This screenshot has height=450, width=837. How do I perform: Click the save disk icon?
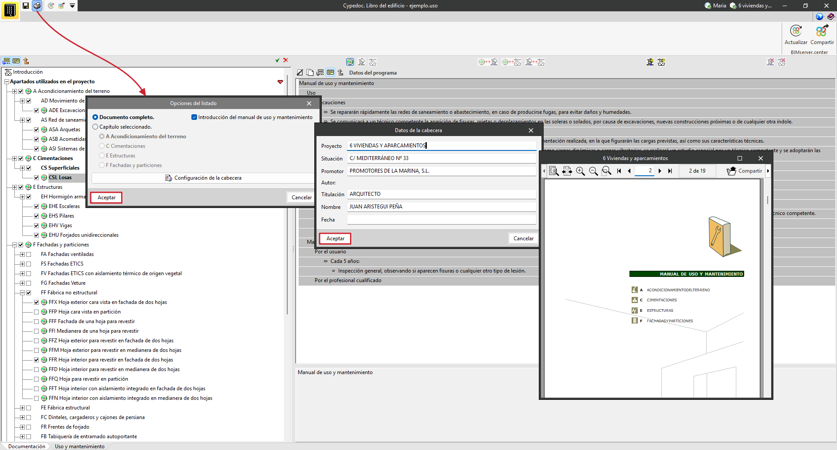click(x=26, y=6)
